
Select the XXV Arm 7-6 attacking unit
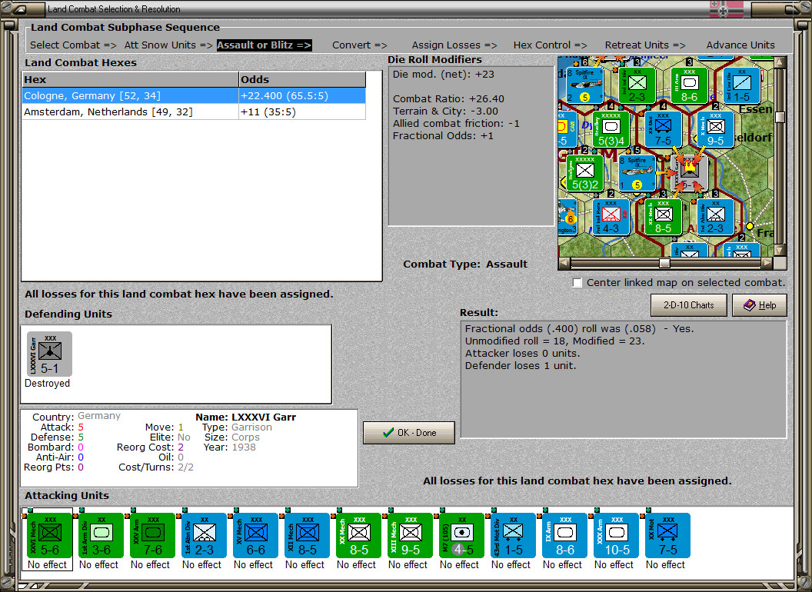153,536
